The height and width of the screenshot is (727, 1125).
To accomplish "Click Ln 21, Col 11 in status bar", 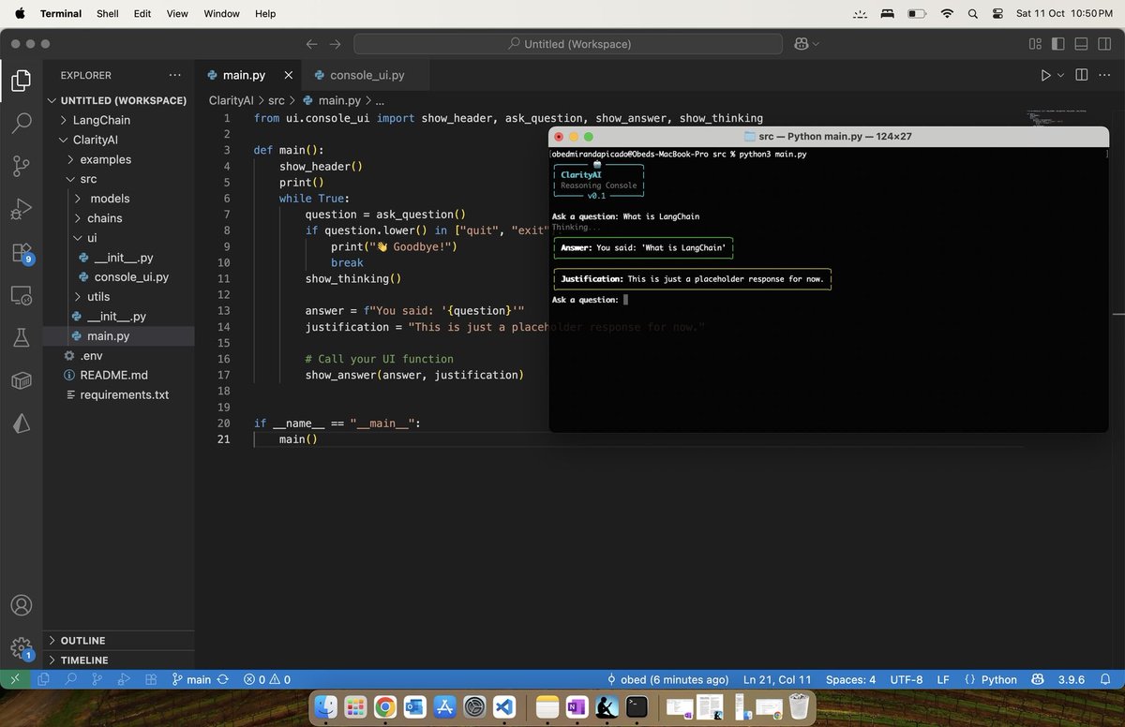I will tap(777, 679).
